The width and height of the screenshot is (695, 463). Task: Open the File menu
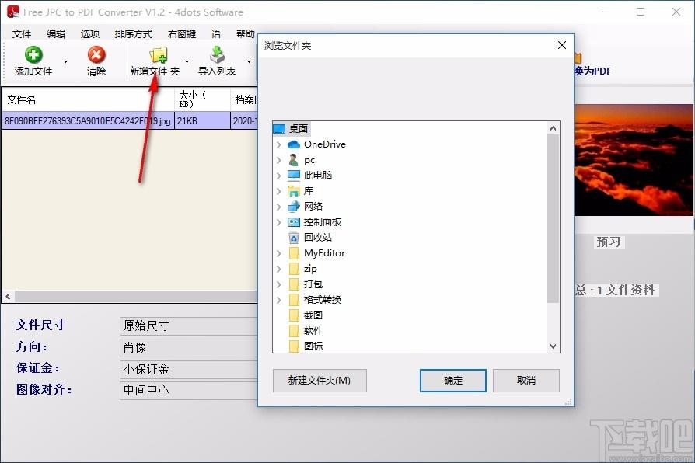point(22,34)
